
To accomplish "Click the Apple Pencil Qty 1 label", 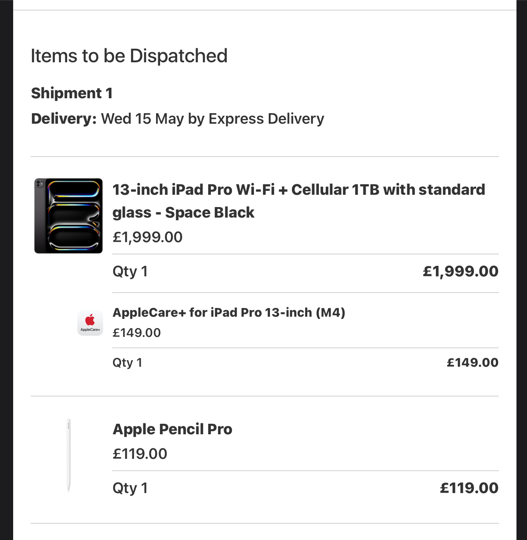I will pyautogui.click(x=130, y=488).
